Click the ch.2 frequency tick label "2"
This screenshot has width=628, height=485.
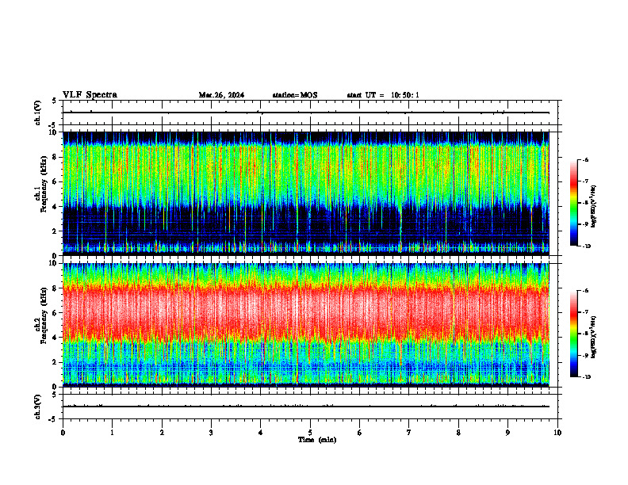[56, 362]
